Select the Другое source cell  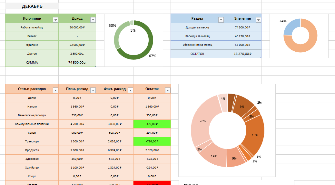point(32,54)
